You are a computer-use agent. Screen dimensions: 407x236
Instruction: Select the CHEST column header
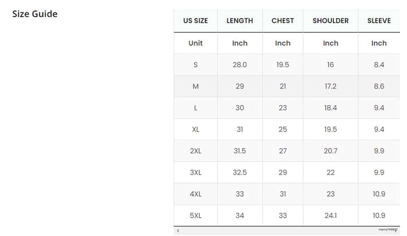click(x=283, y=21)
